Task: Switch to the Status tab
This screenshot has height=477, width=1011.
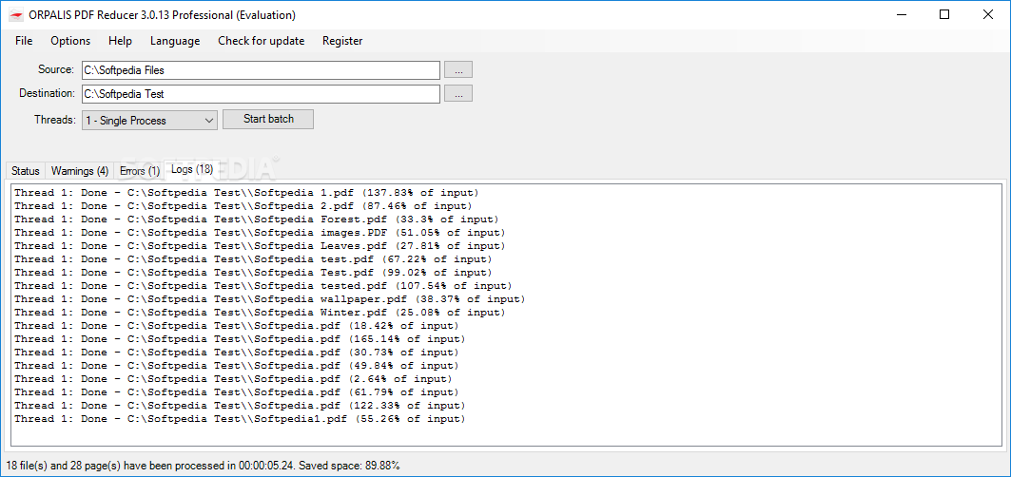Action: 26,171
